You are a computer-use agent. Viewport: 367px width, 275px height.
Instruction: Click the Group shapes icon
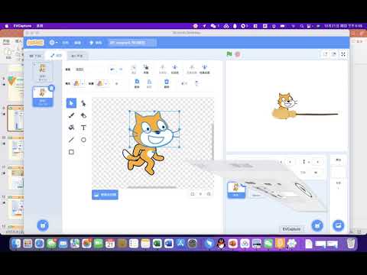coord(134,69)
